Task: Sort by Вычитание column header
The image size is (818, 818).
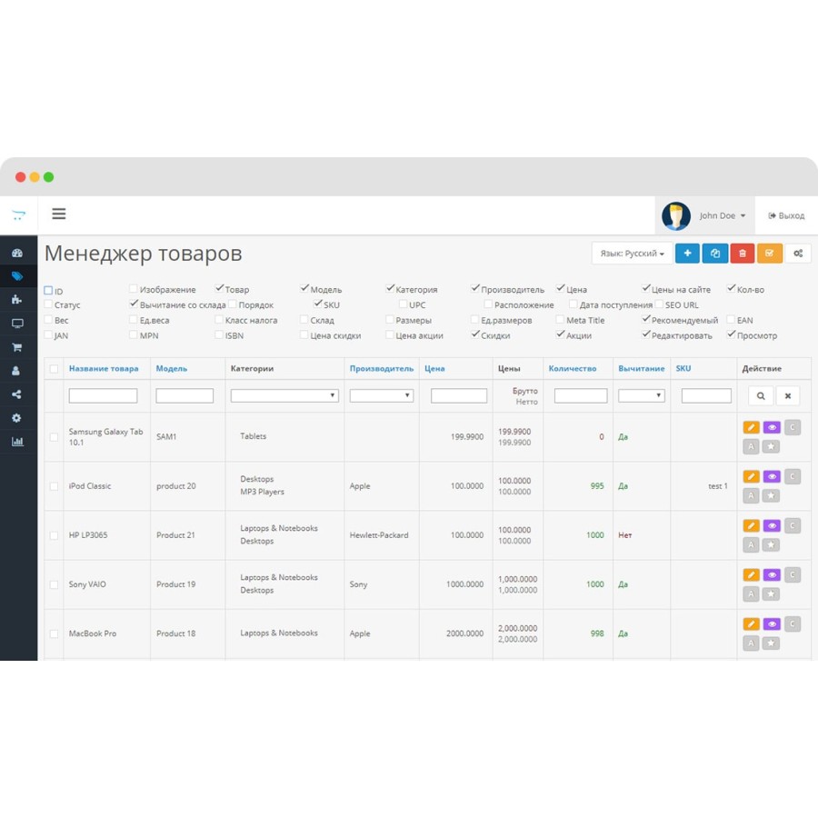Action: pyautogui.click(x=641, y=368)
